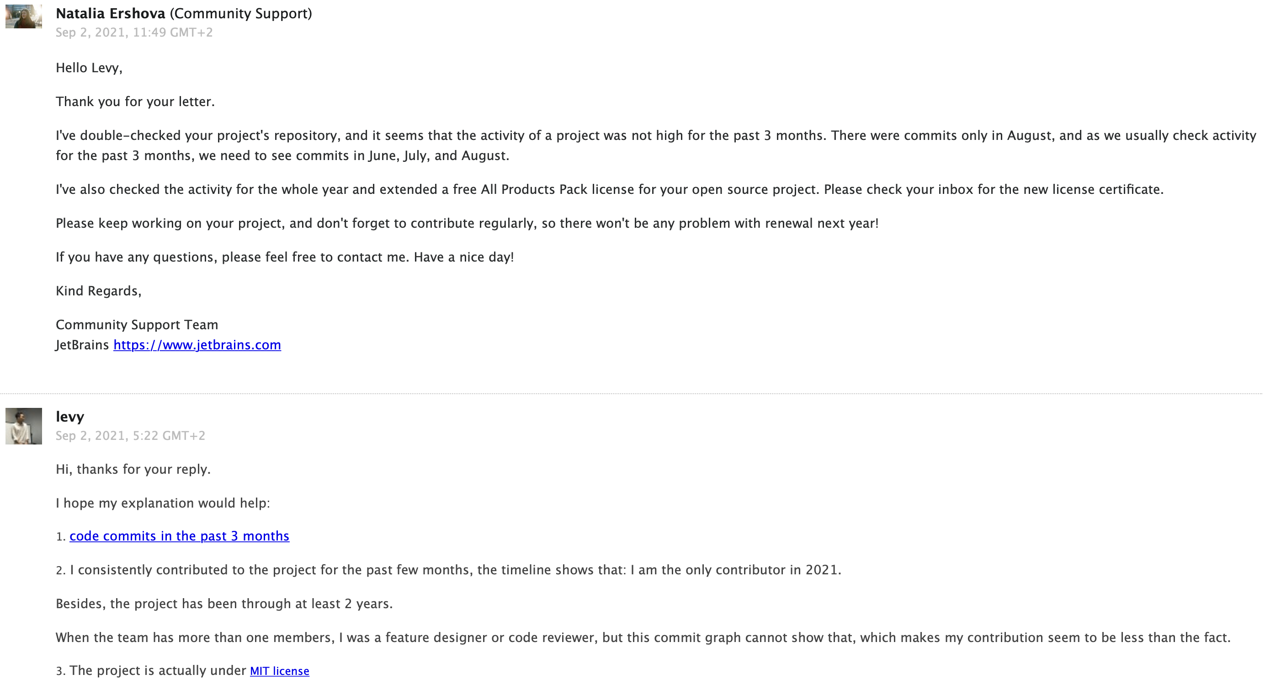The width and height of the screenshot is (1265, 685).
Task: Click the 11:49 GMT+2 message timestamp
Action: pyautogui.click(x=134, y=32)
